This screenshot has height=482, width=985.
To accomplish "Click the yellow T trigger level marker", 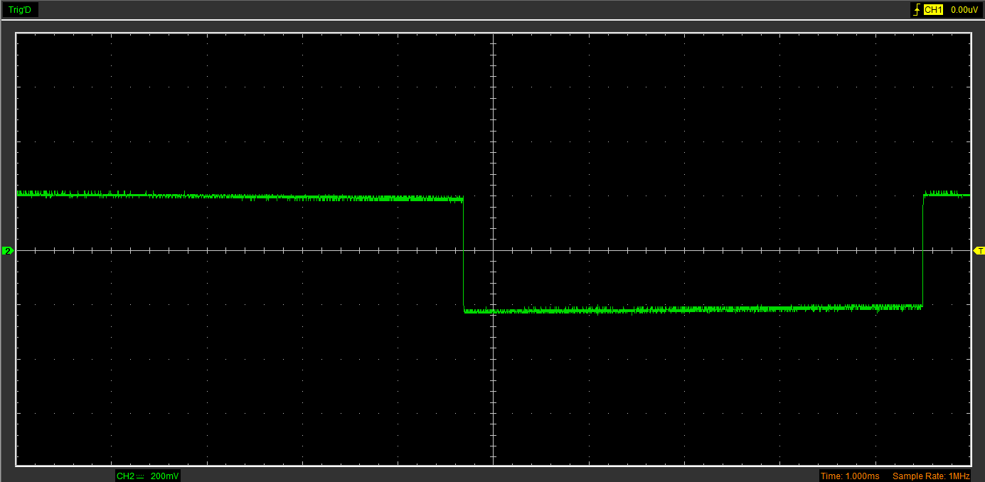I will [x=979, y=251].
